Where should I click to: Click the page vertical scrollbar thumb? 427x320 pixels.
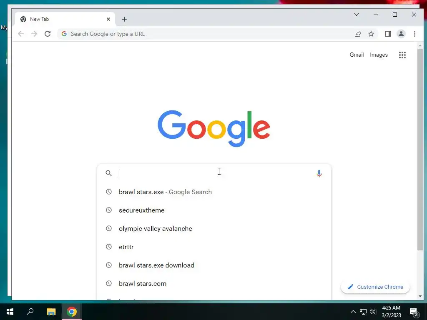click(x=420, y=150)
